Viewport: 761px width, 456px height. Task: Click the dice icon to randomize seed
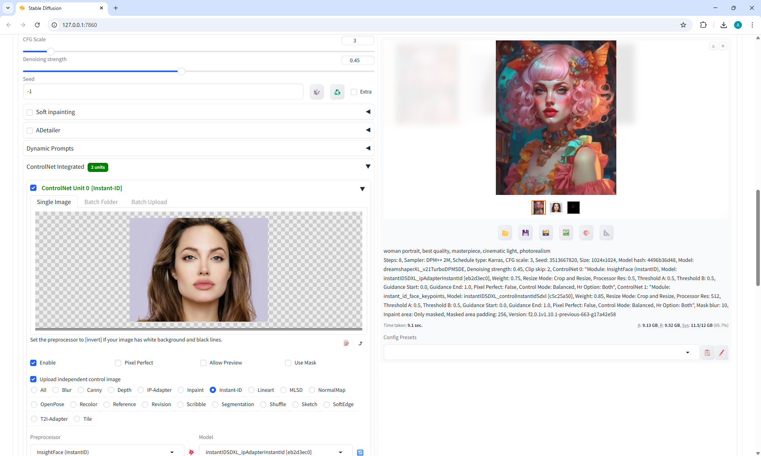[x=317, y=92]
